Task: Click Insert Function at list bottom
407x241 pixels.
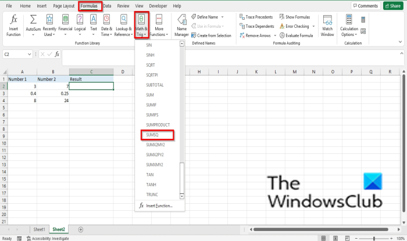Action: [159, 206]
